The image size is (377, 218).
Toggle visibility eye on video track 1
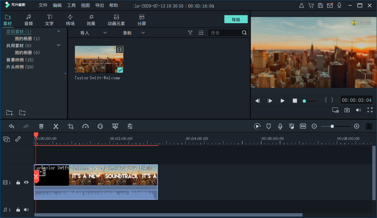tap(26, 182)
